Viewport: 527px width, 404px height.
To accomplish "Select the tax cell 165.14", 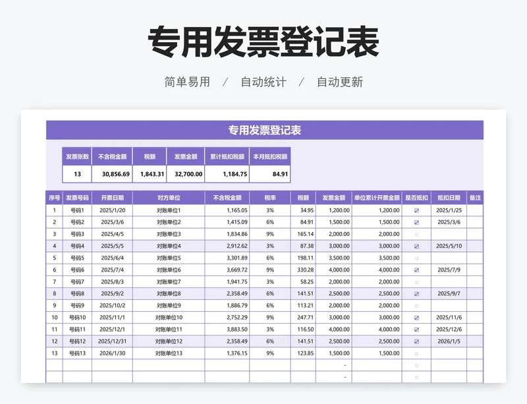I will pos(303,234).
